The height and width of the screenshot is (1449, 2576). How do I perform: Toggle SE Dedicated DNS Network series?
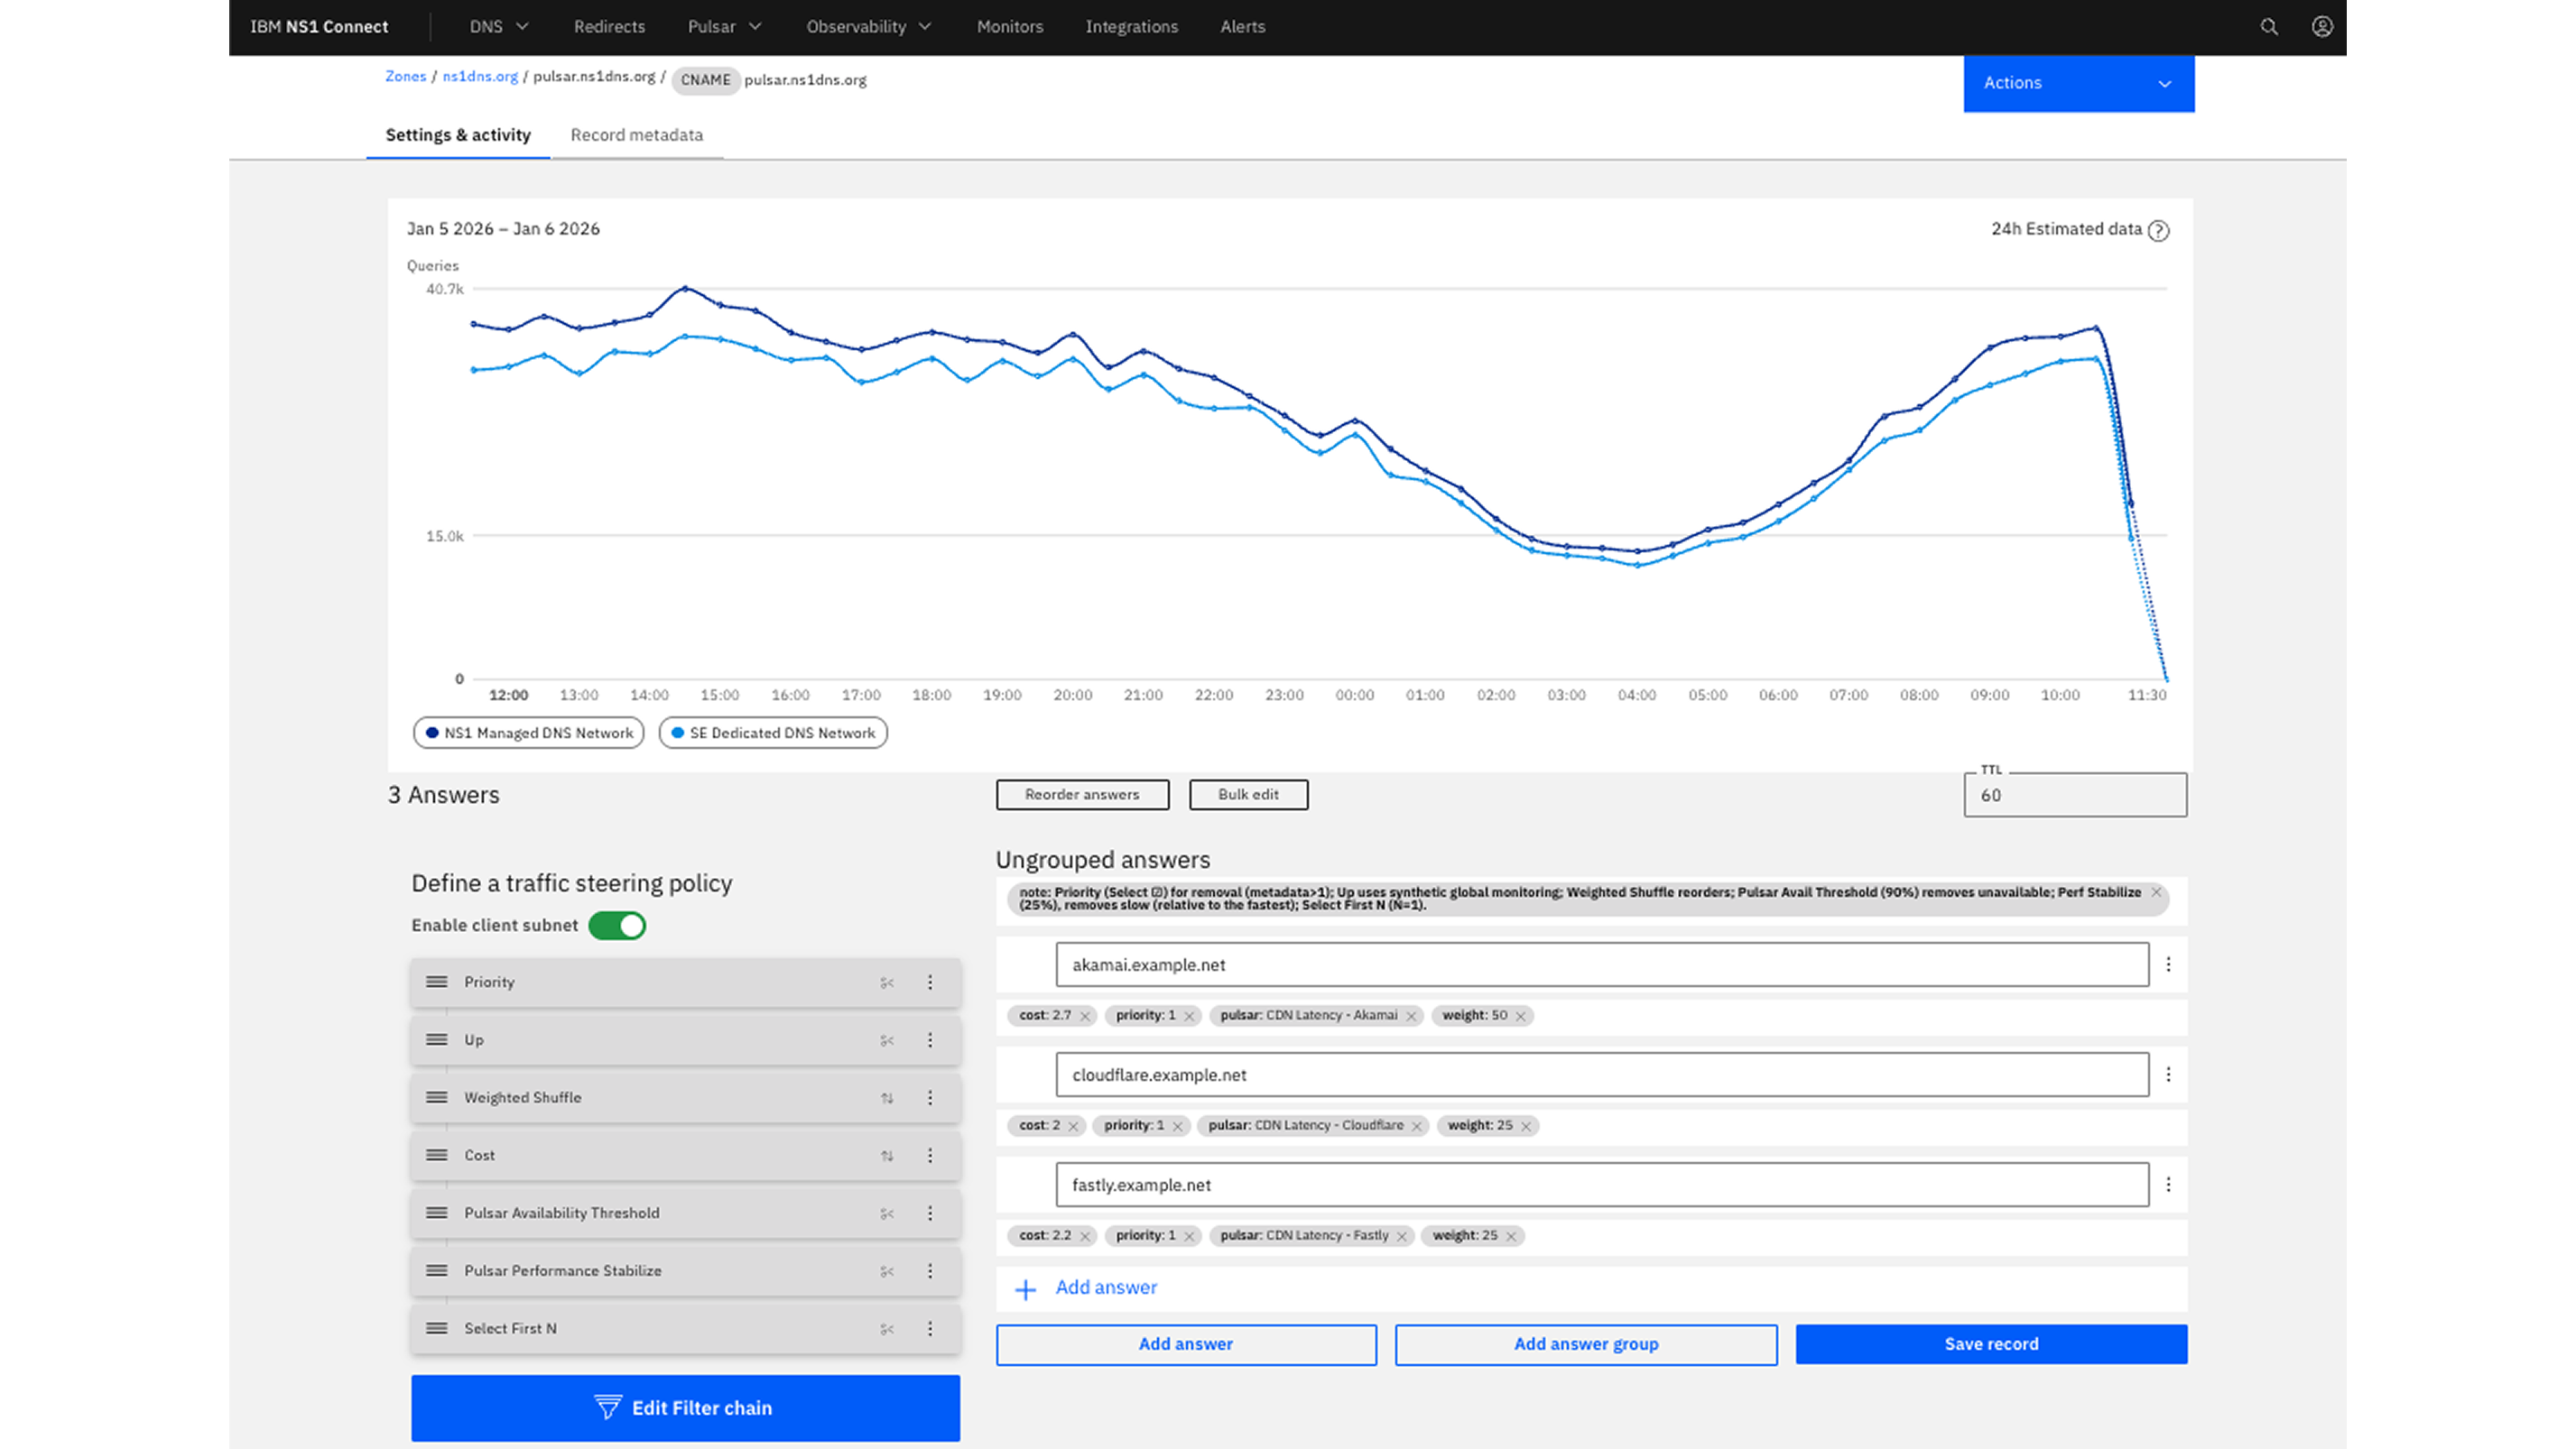[773, 733]
